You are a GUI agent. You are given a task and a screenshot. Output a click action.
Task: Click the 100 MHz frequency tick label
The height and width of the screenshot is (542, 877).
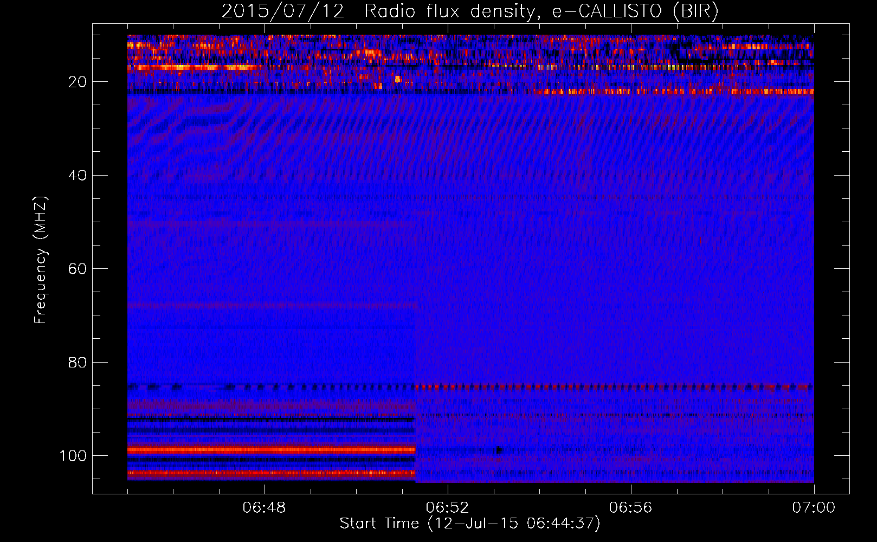73,456
